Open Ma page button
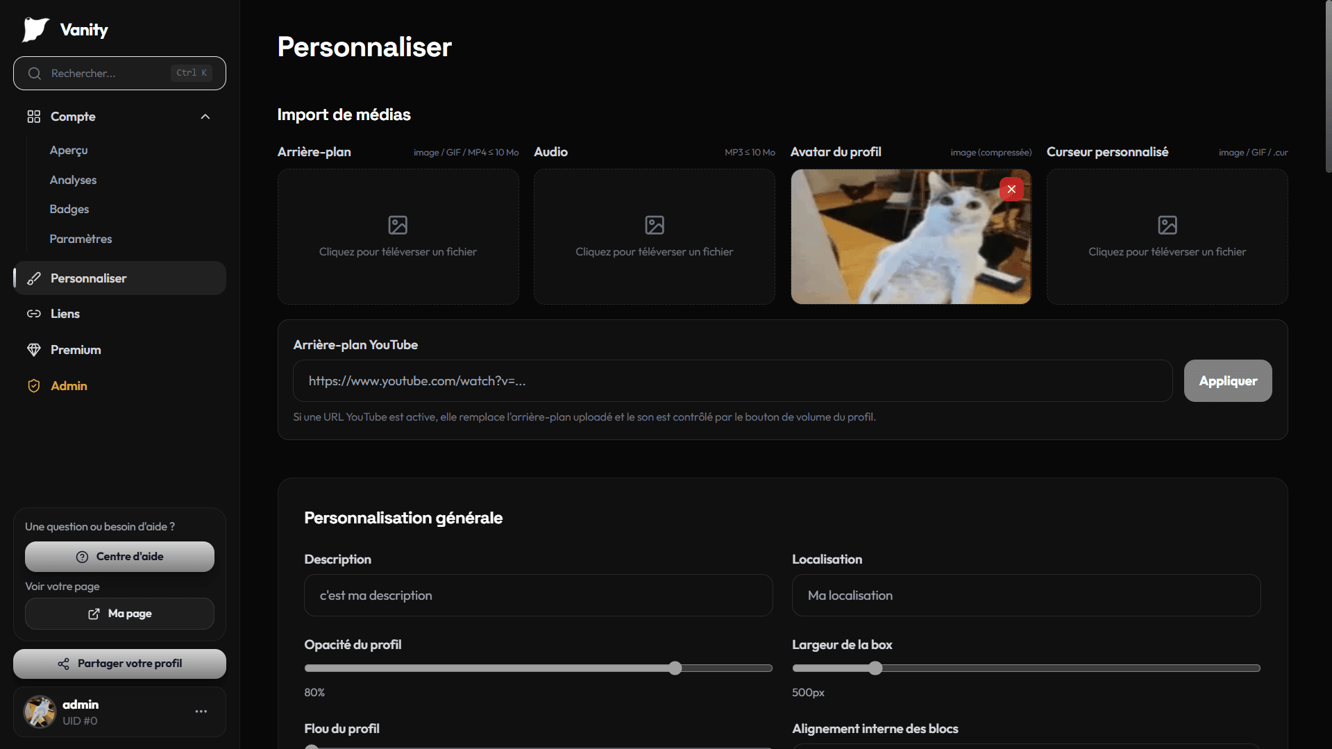Screen dimensions: 1332x749 119,614
